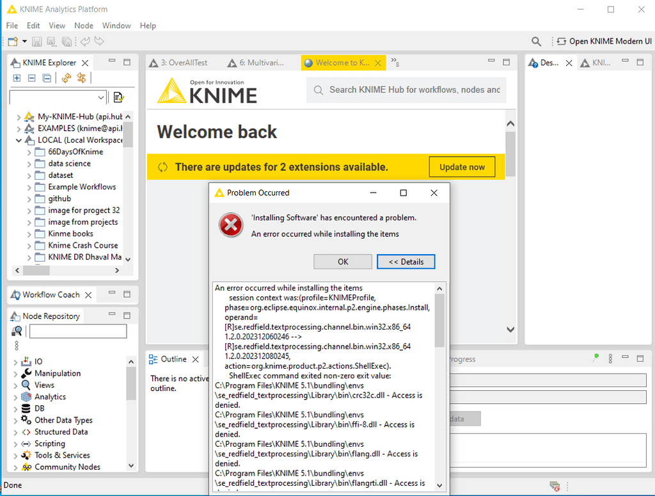Create a new KNIME workflow
The width and height of the screenshot is (655, 496).
pyautogui.click(x=12, y=41)
